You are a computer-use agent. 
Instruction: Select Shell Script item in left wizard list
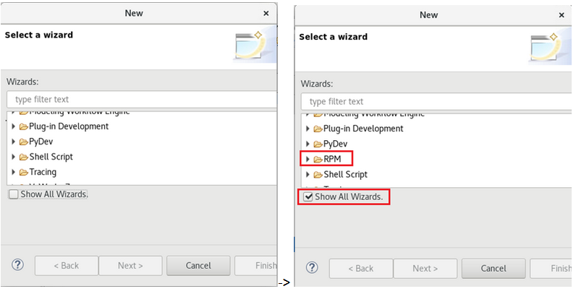click(51, 157)
